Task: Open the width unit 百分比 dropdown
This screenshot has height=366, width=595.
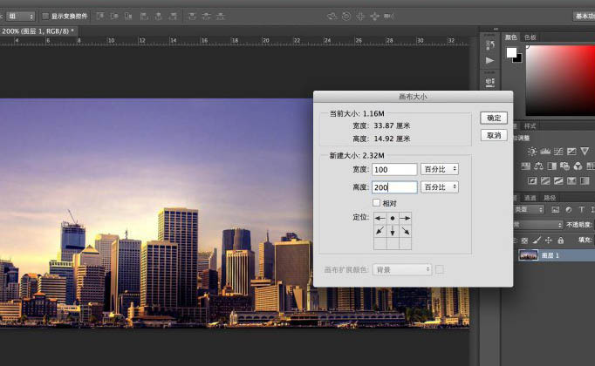Action: point(440,168)
